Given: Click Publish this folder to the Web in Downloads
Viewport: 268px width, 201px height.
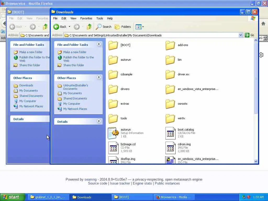Looking at the screenshot, I should [79, 59].
